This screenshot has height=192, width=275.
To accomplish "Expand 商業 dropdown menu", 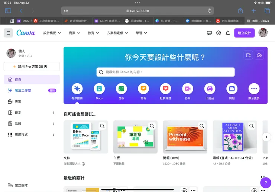I will pyautogui.click(x=75, y=33).
